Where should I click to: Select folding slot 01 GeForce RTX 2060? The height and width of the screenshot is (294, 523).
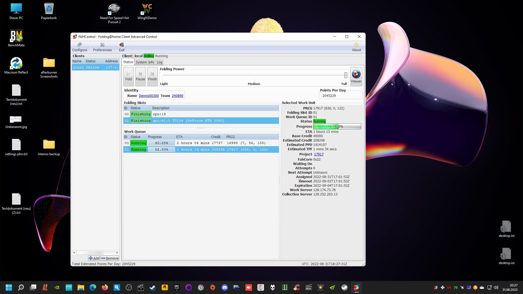(x=201, y=121)
